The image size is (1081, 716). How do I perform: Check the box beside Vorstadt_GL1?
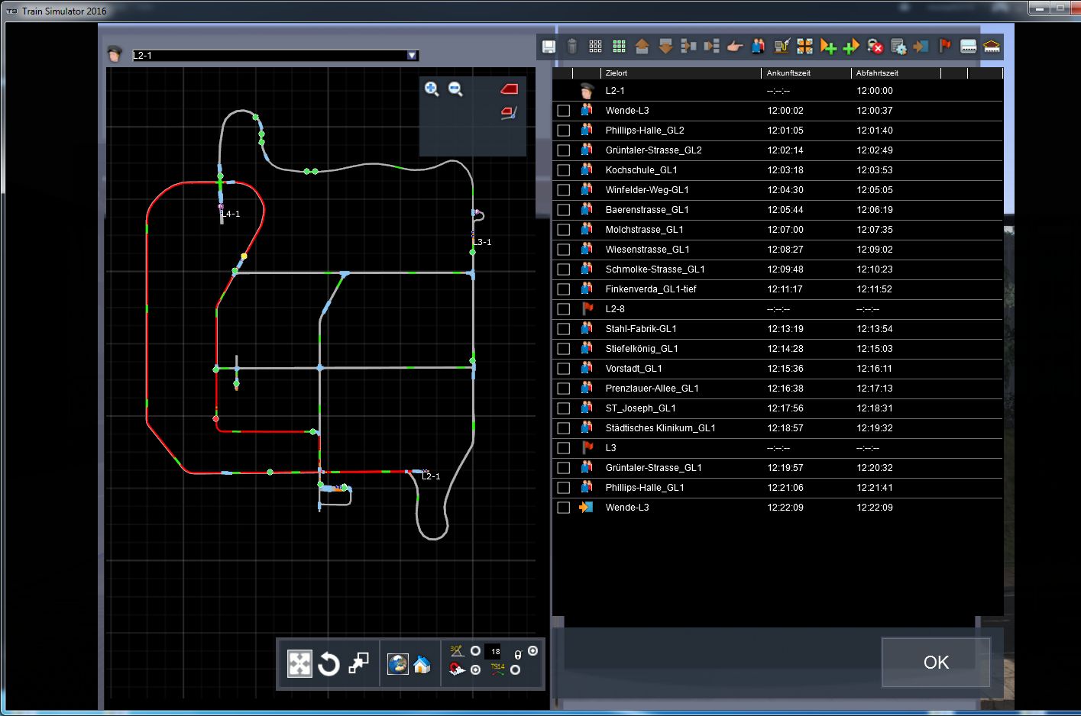(564, 369)
